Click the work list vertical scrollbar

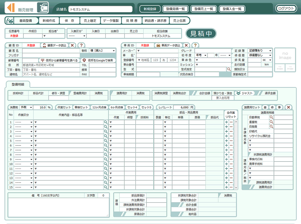(236, 155)
